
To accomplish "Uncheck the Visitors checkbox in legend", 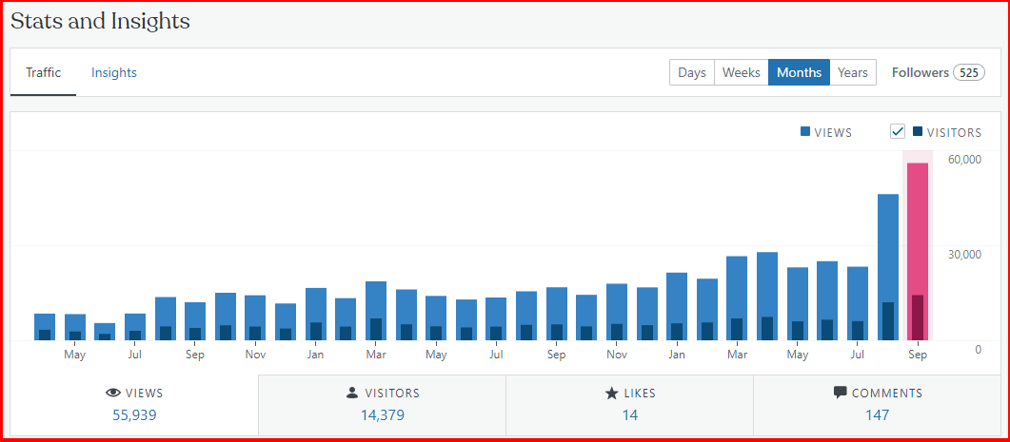I will coord(898,132).
